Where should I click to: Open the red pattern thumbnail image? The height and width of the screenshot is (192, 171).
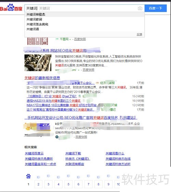pos(38,41)
